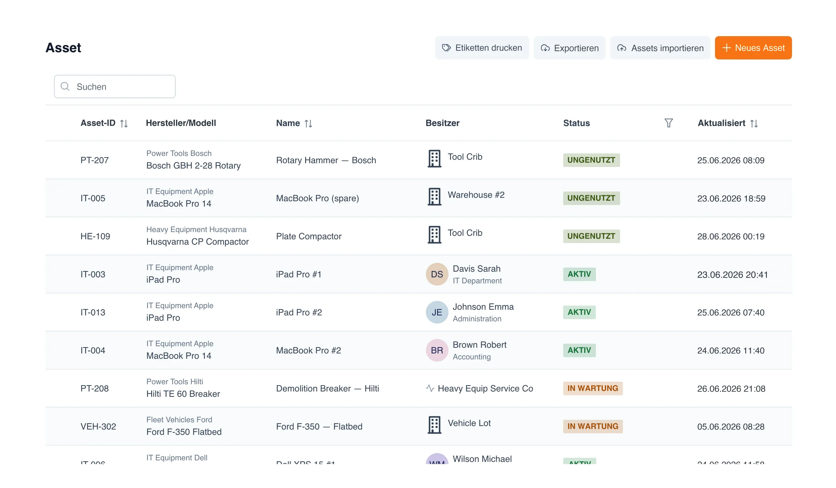This screenshot has height=488, width=836.
Task: Click the activity icon beside Heavy Equip Service Co
Action: click(x=430, y=388)
